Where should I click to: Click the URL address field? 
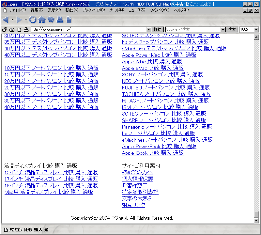89,29
